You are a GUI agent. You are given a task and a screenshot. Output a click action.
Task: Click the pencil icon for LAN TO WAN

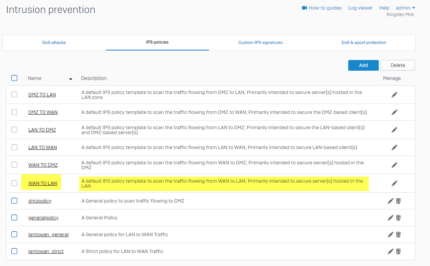click(394, 147)
